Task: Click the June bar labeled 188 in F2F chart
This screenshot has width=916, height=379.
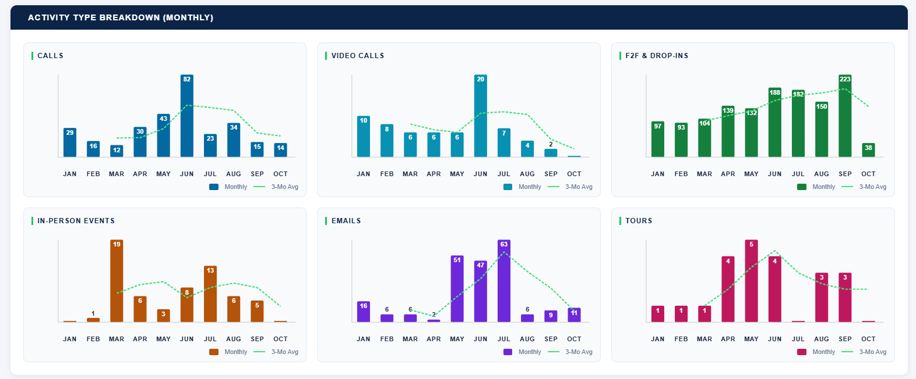Action: click(774, 122)
